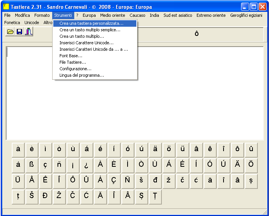Select 'Crea una tastiera personalizzata...' menu entry
Image resolution: width=270 pixels, height=216 pixels.
[x=95, y=23]
